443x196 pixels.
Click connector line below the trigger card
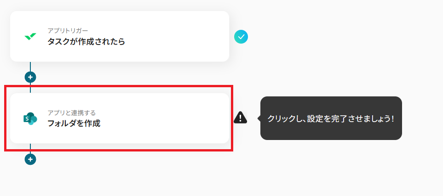[x=30, y=67]
